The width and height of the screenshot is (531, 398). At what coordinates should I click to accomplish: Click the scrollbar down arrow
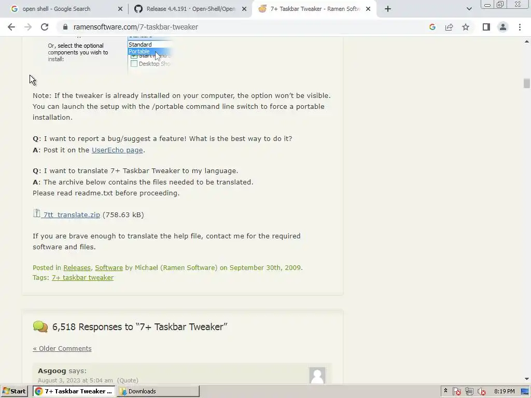click(527, 379)
